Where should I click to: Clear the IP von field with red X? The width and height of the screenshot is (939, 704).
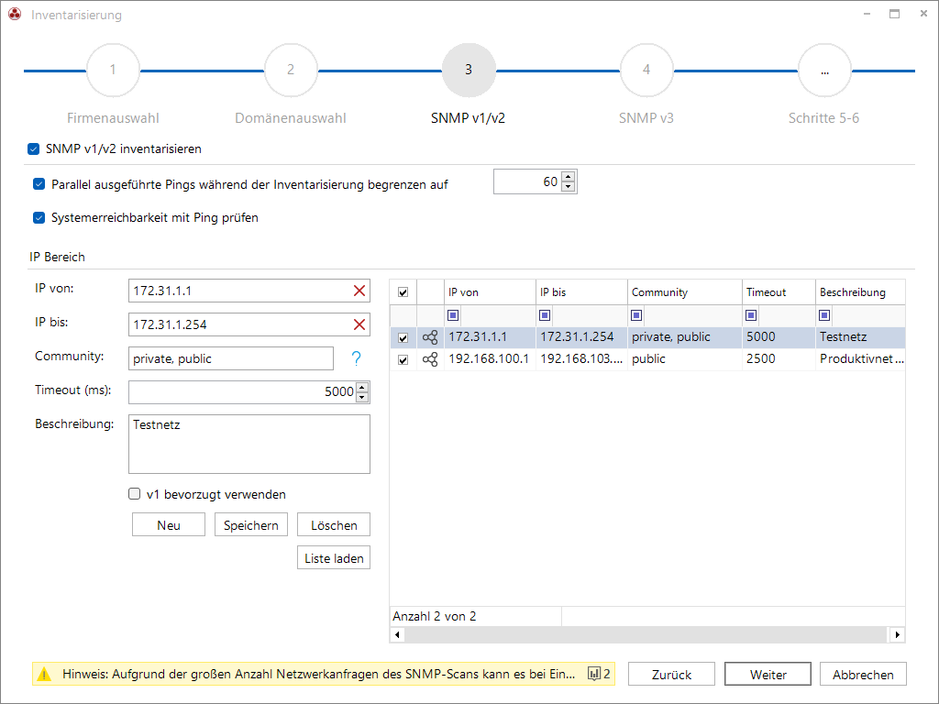pos(359,291)
